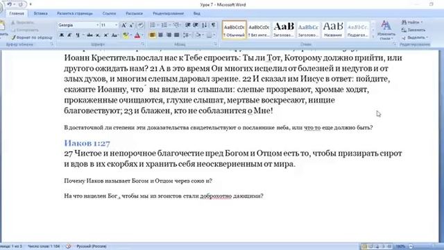444x250 pixels.
Task: Open the underline style dropdown arrow
Action: click(83, 35)
